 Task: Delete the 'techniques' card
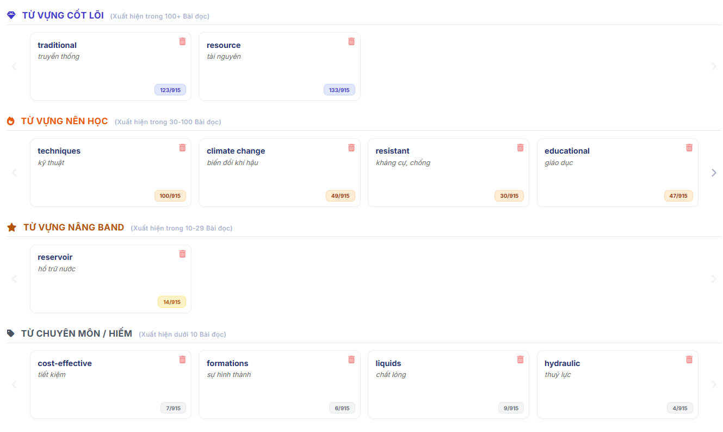[182, 148]
